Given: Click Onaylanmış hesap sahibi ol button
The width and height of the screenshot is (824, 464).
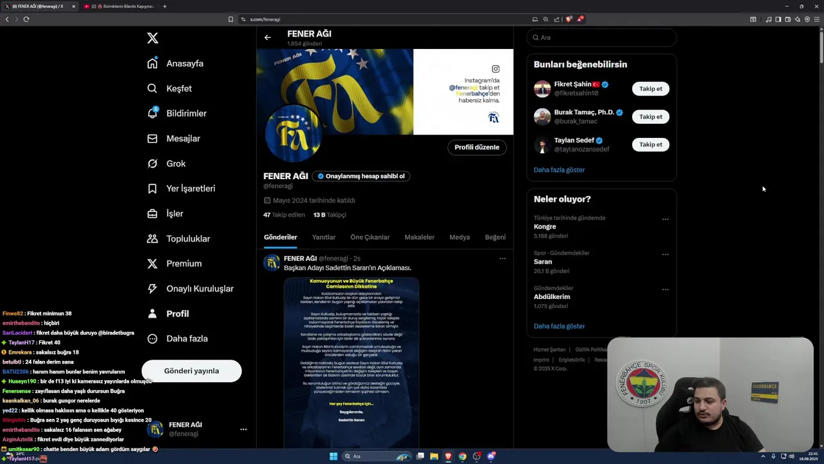Looking at the screenshot, I should tap(361, 176).
